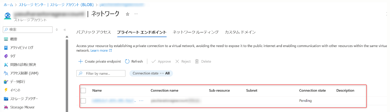
Task: Click the Filter by name input
Action: (101, 73)
